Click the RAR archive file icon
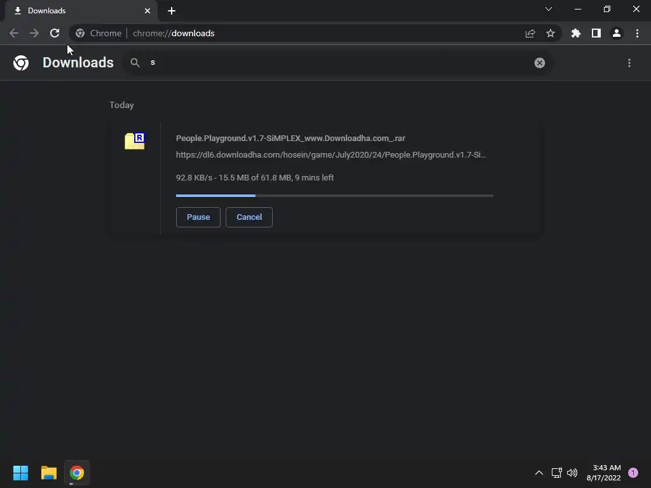The width and height of the screenshot is (651, 488). [x=135, y=141]
